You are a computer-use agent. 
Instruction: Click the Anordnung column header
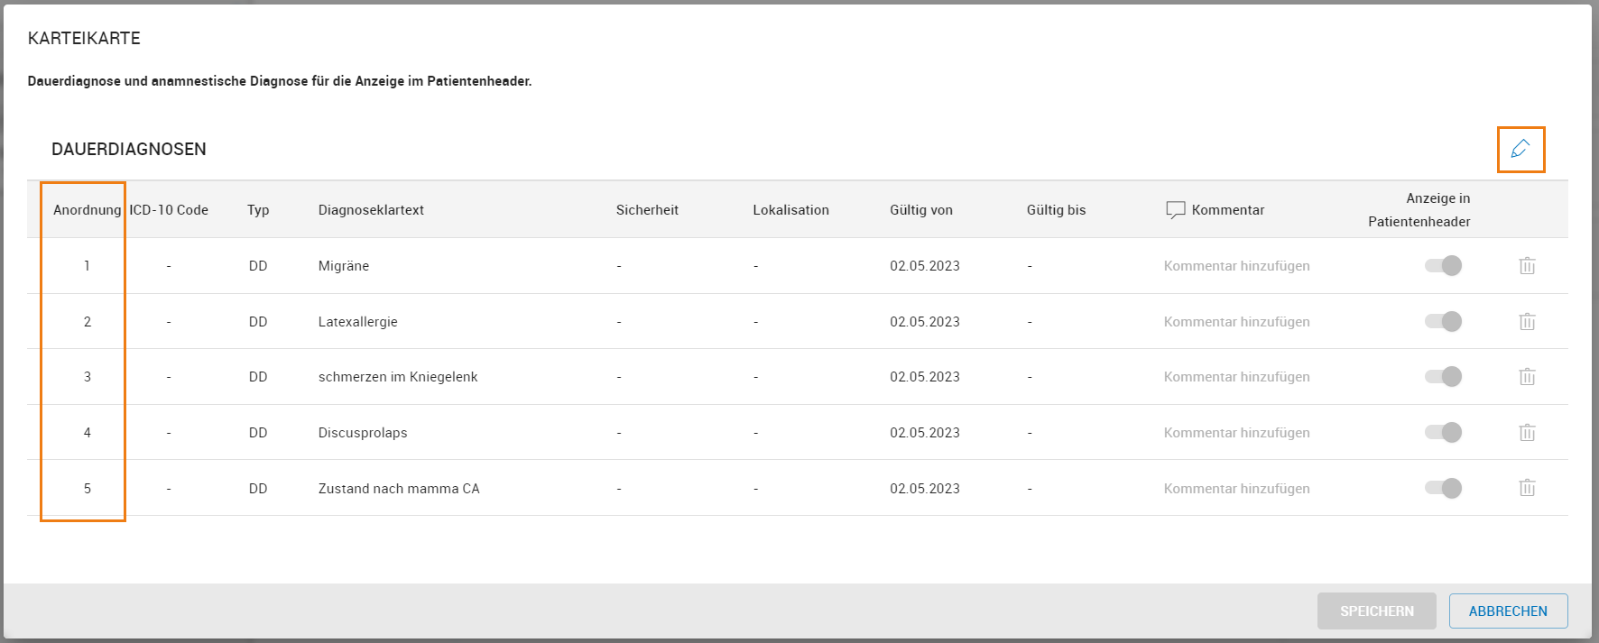(x=87, y=210)
